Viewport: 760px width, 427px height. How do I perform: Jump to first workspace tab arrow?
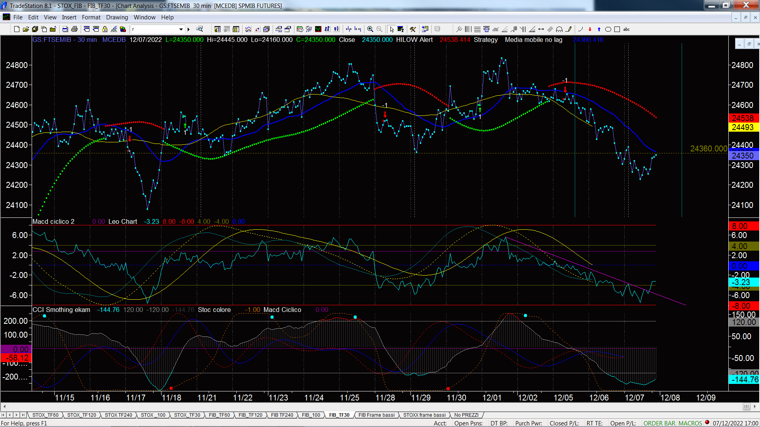tap(4, 415)
